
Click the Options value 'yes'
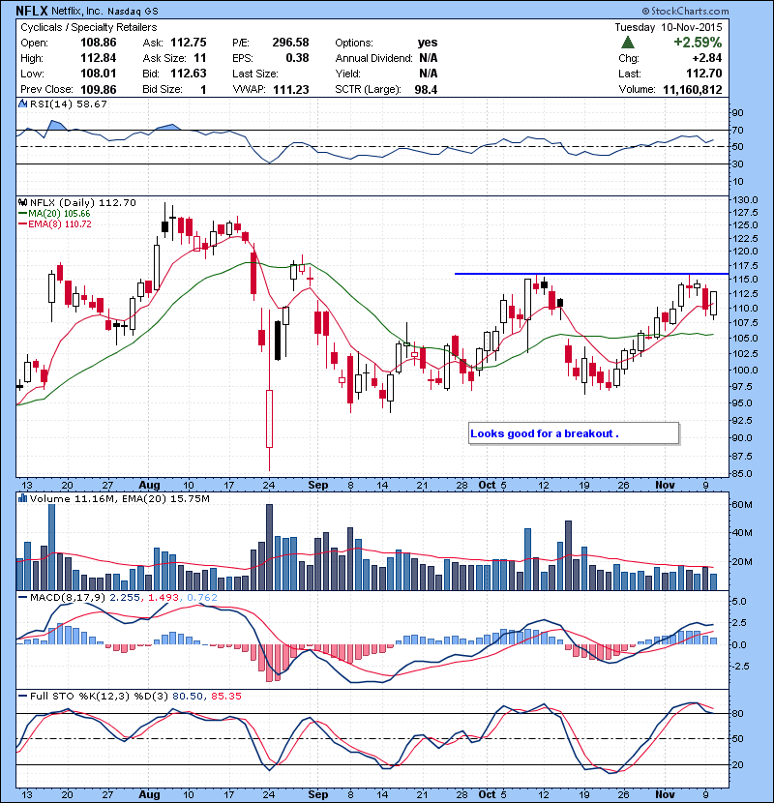click(x=428, y=43)
